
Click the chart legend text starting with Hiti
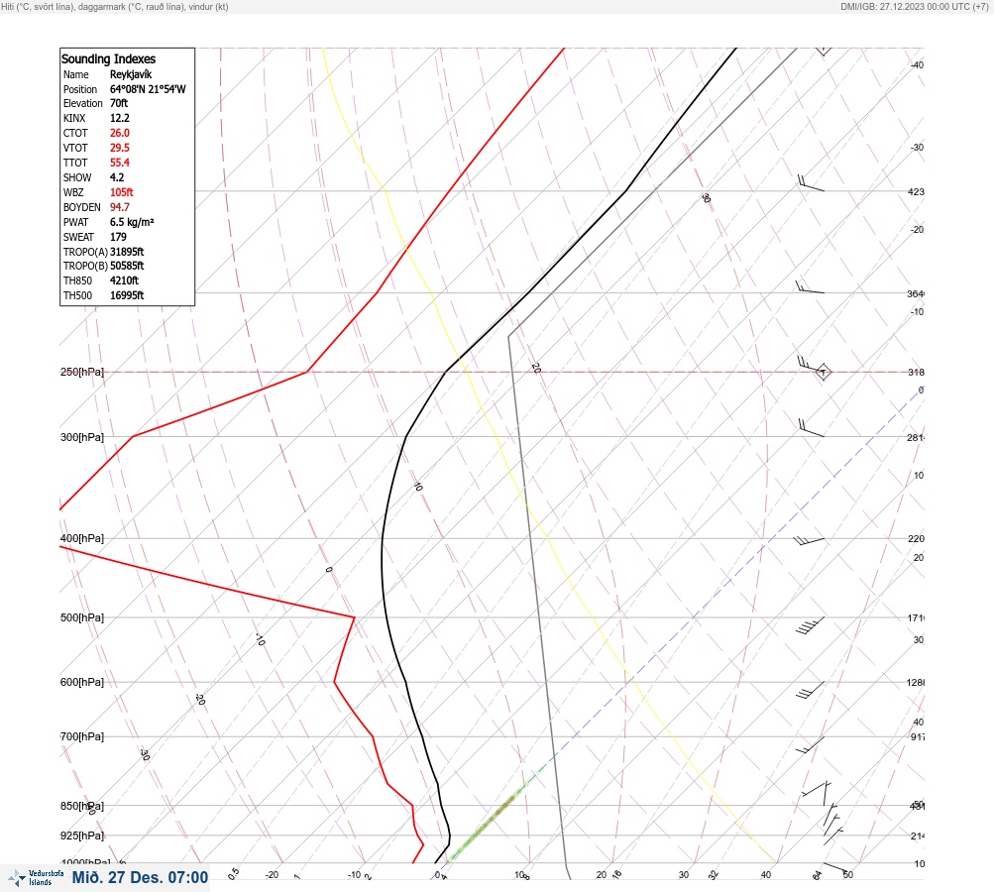115,6
